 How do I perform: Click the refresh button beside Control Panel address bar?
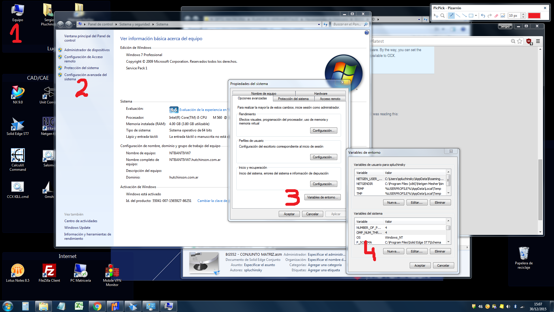[x=325, y=24]
